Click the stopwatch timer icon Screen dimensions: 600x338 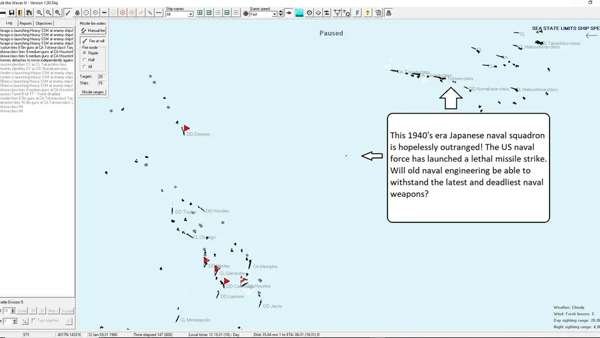(x=309, y=13)
